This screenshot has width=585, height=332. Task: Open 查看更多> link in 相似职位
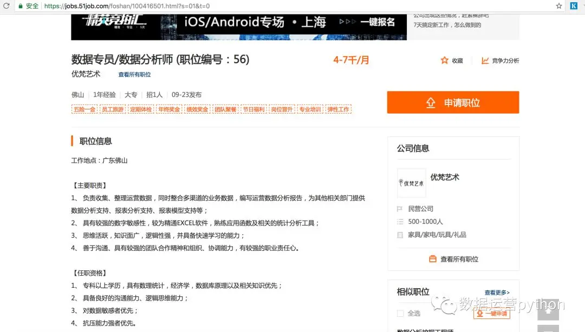pyautogui.click(x=497, y=293)
